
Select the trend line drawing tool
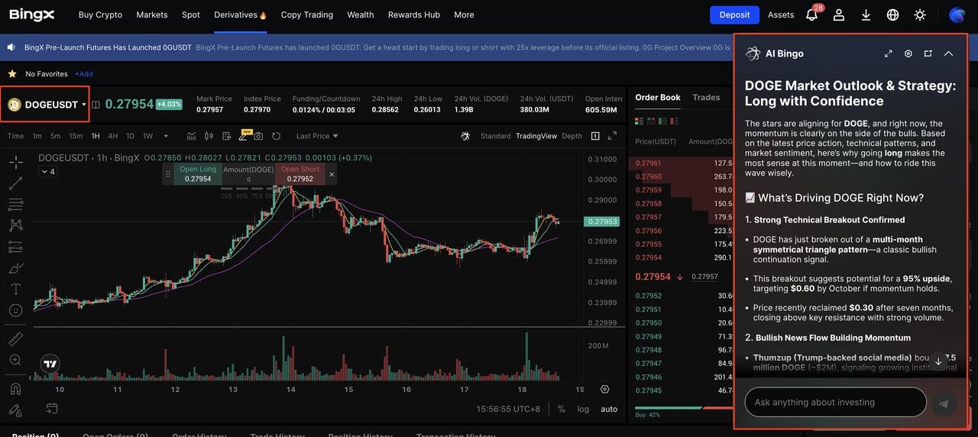(x=15, y=183)
